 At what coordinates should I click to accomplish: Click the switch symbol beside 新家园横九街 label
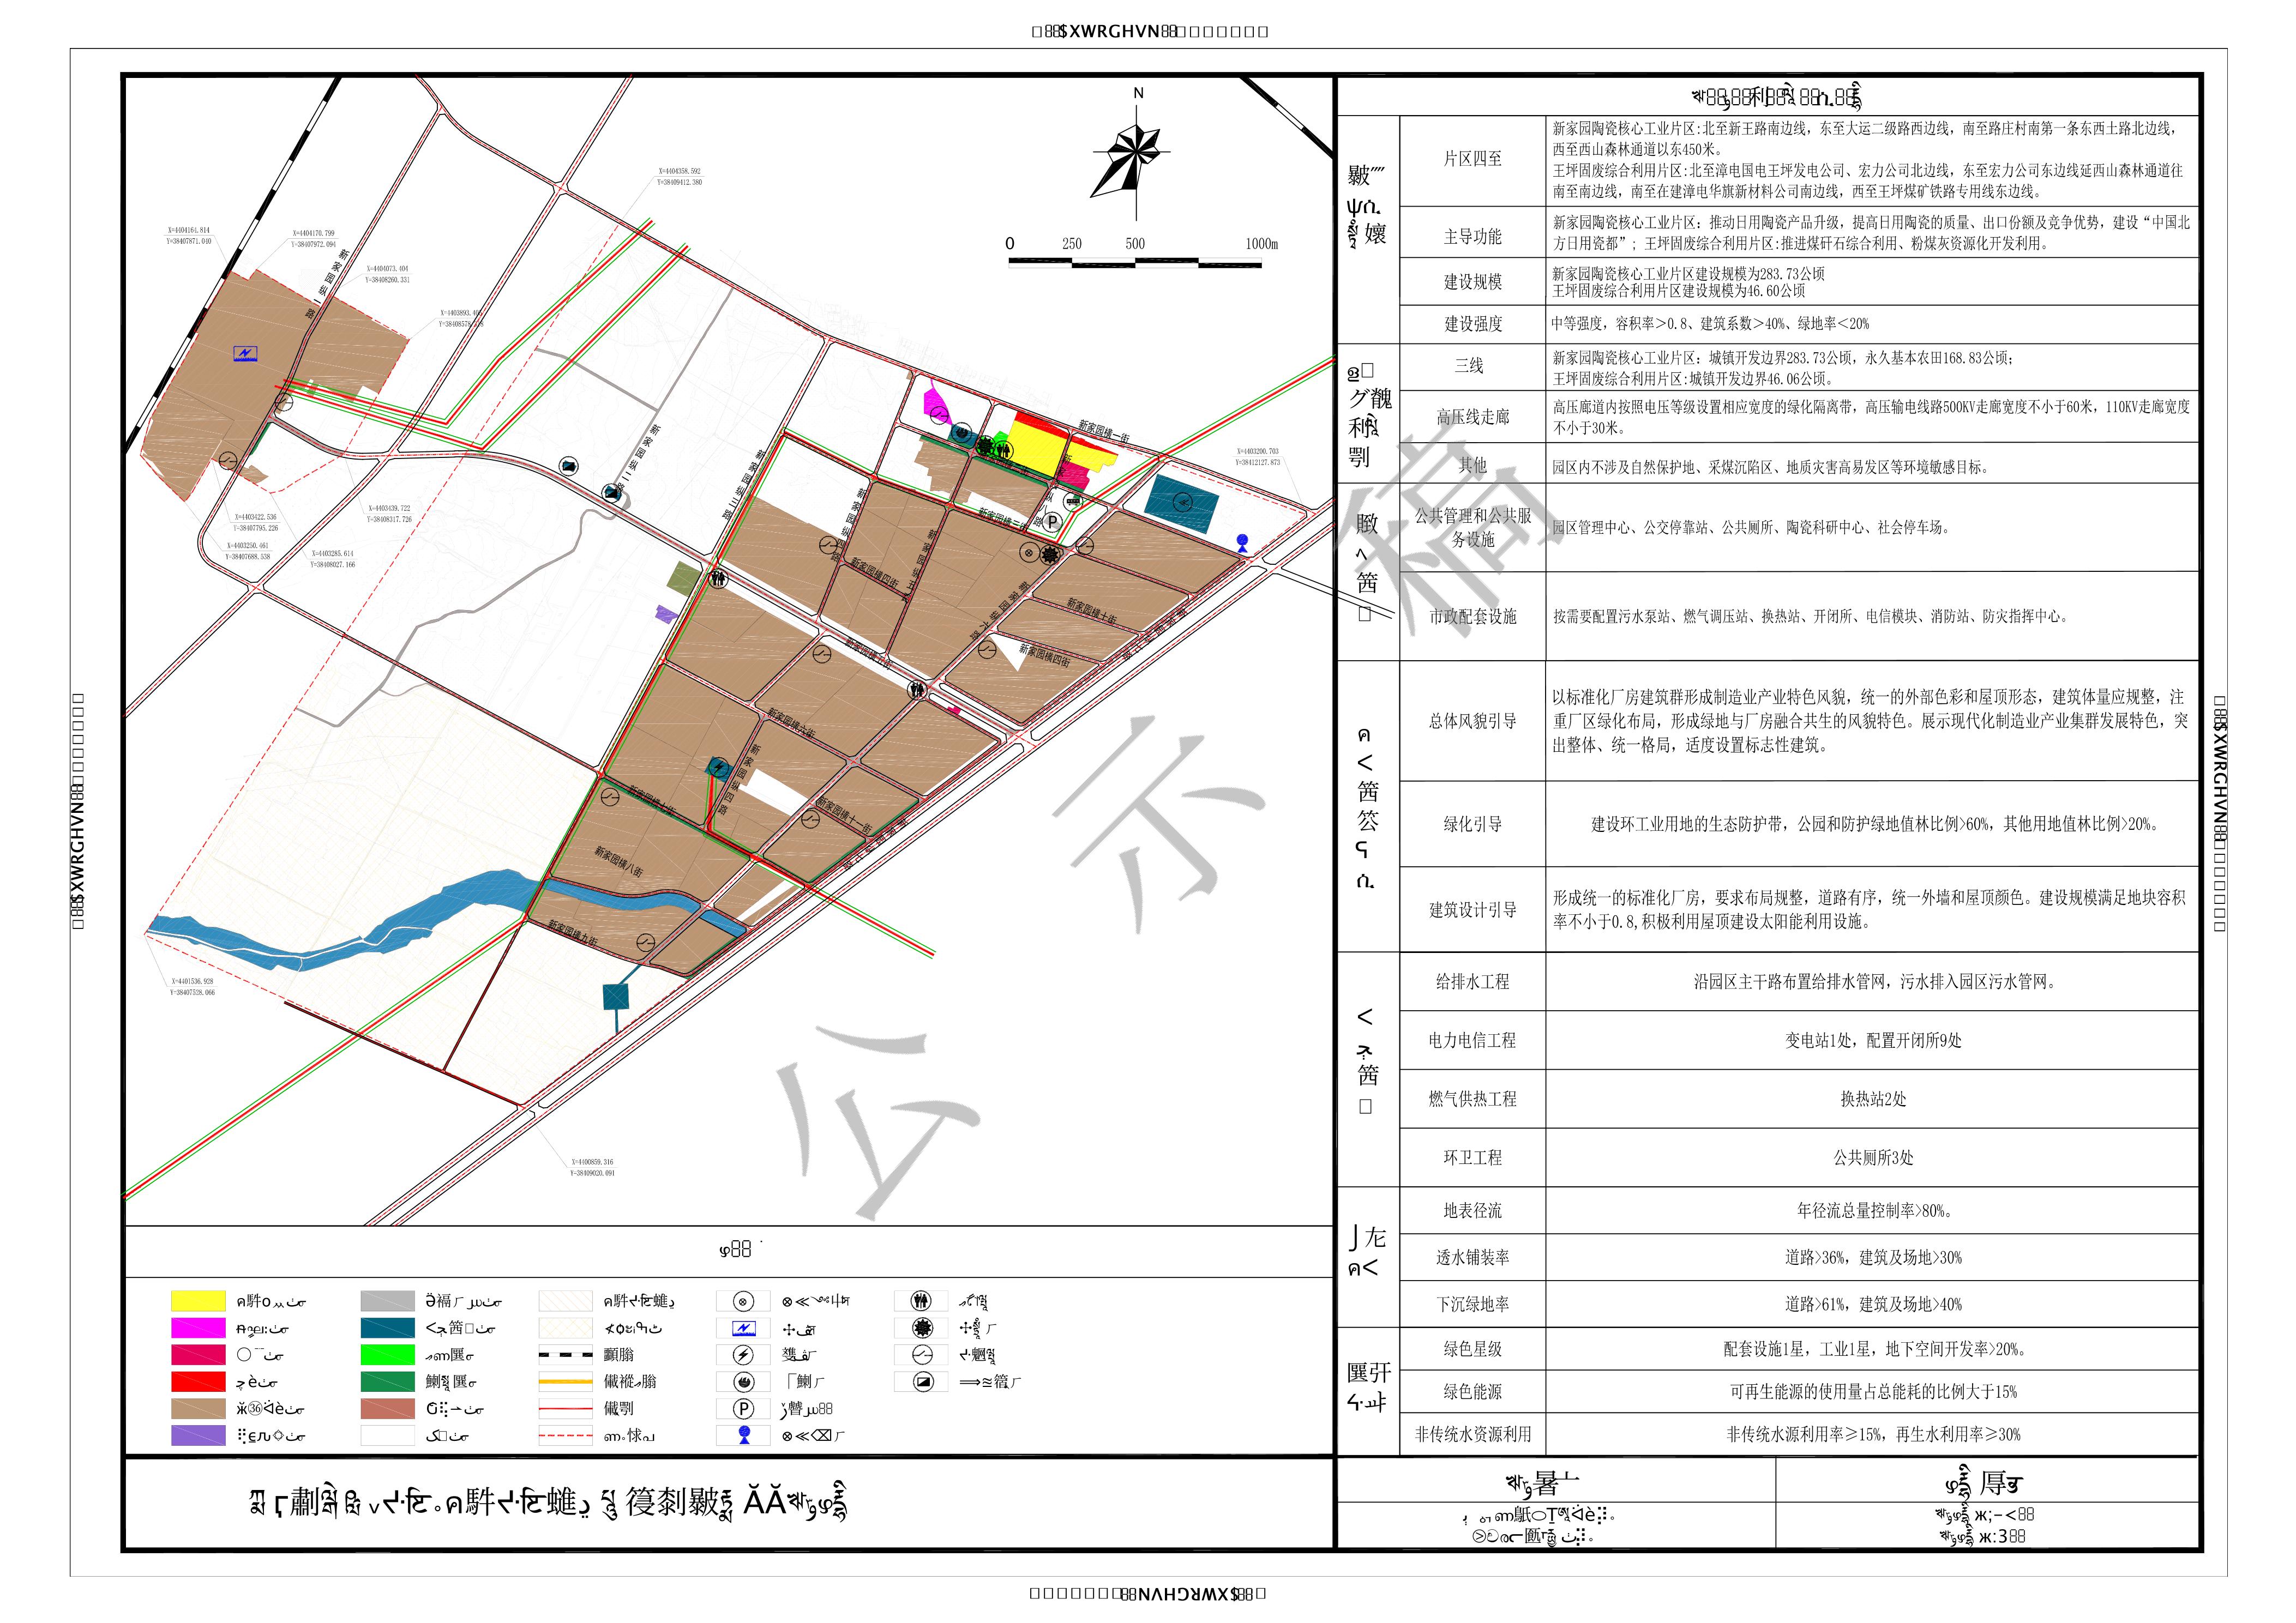pos(645,942)
